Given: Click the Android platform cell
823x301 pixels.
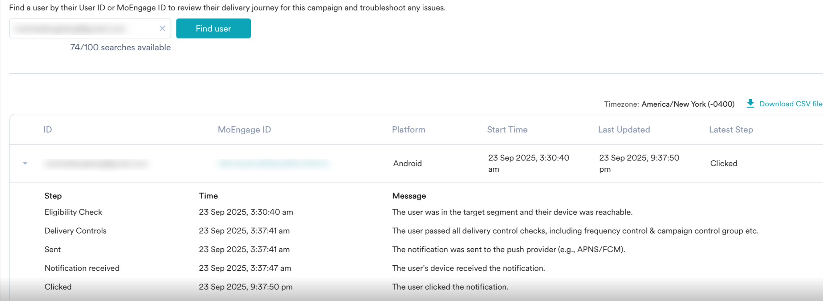Looking at the screenshot, I should tap(407, 163).
